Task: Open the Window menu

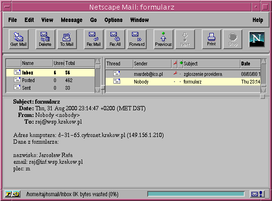Action: (140, 20)
